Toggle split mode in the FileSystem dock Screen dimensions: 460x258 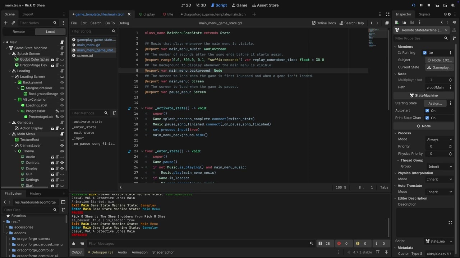pos(63,202)
